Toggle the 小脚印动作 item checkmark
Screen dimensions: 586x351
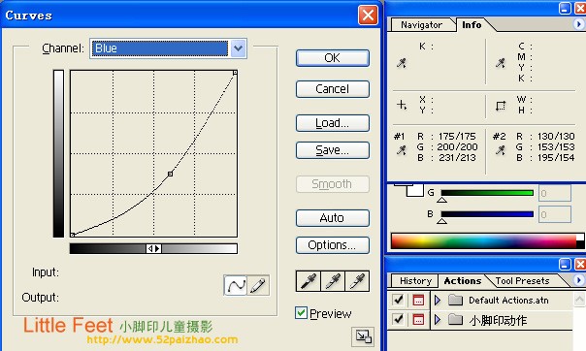click(x=399, y=319)
